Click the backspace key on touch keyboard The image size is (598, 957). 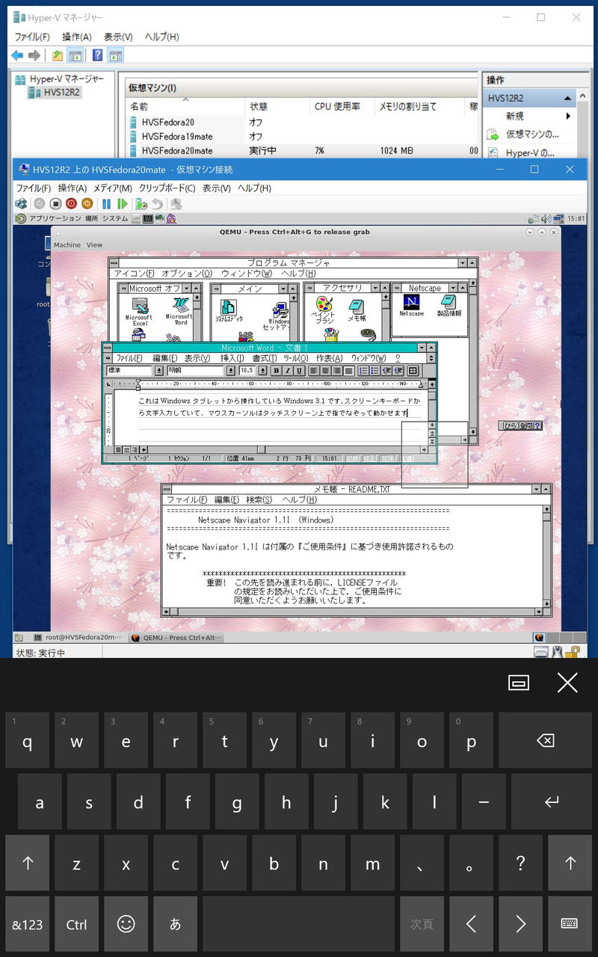[x=545, y=740]
